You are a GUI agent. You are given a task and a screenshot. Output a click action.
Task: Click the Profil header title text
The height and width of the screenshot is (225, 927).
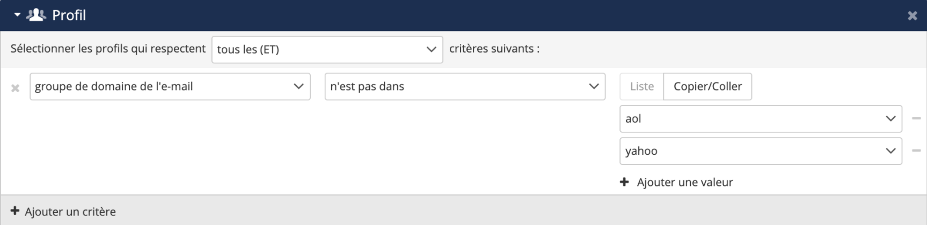point(69,15)
